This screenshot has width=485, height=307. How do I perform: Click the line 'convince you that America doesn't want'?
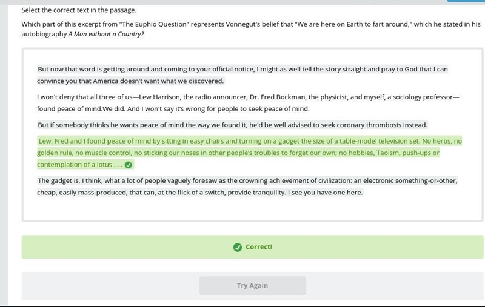pos(130,81)
